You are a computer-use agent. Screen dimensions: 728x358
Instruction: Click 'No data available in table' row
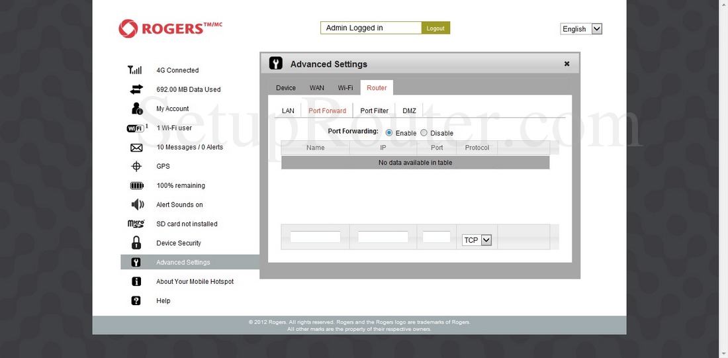416,163
